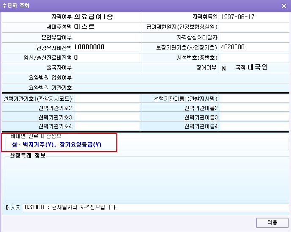The image size is (291, 232).
Task: Click the 선택기관기호1(관할지사코드) input field
Action: click(x=107, y=99)
